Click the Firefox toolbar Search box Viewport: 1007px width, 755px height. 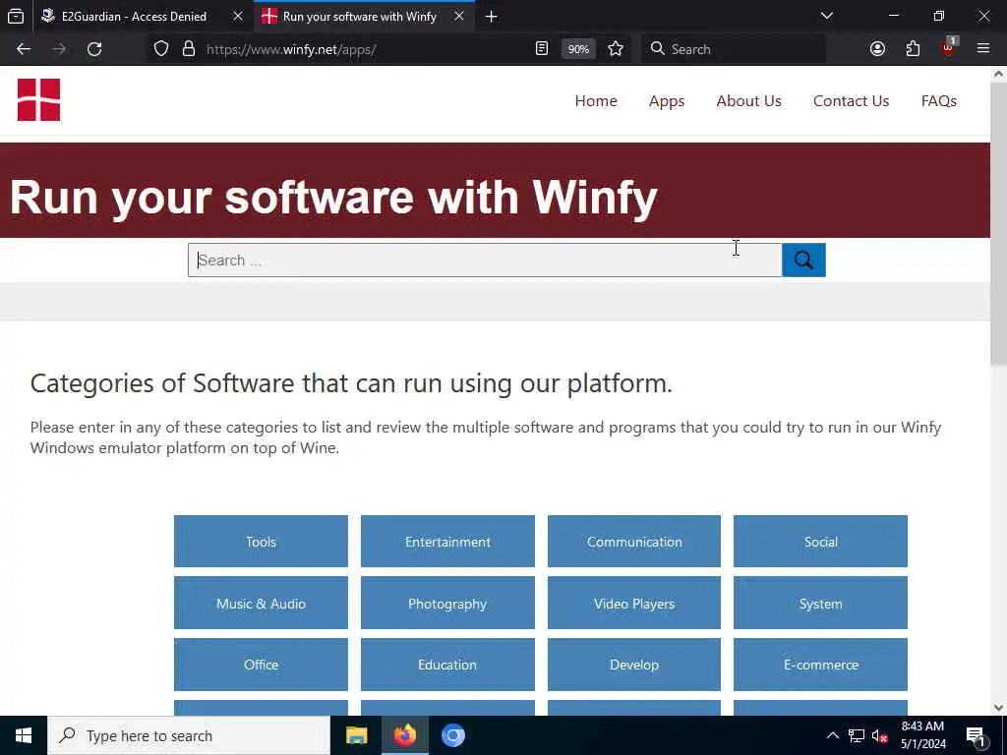734,49
